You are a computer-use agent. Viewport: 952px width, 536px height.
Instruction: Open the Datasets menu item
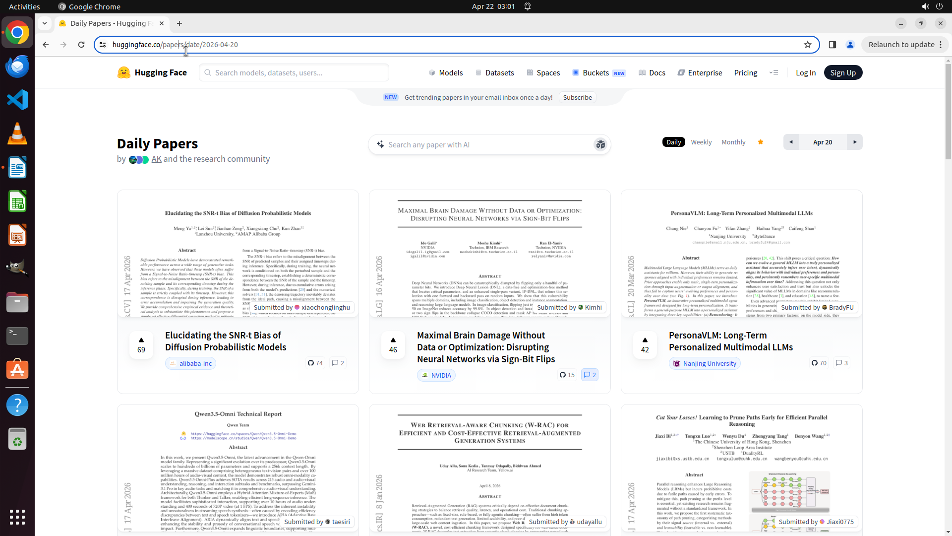(495, 73)
